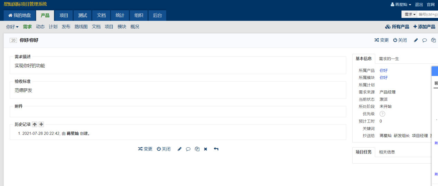
Task: Select the 产品 main tab
Action: 45,16
